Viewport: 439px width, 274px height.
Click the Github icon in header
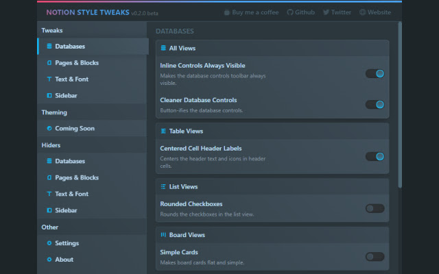click(x=289, y=12)
